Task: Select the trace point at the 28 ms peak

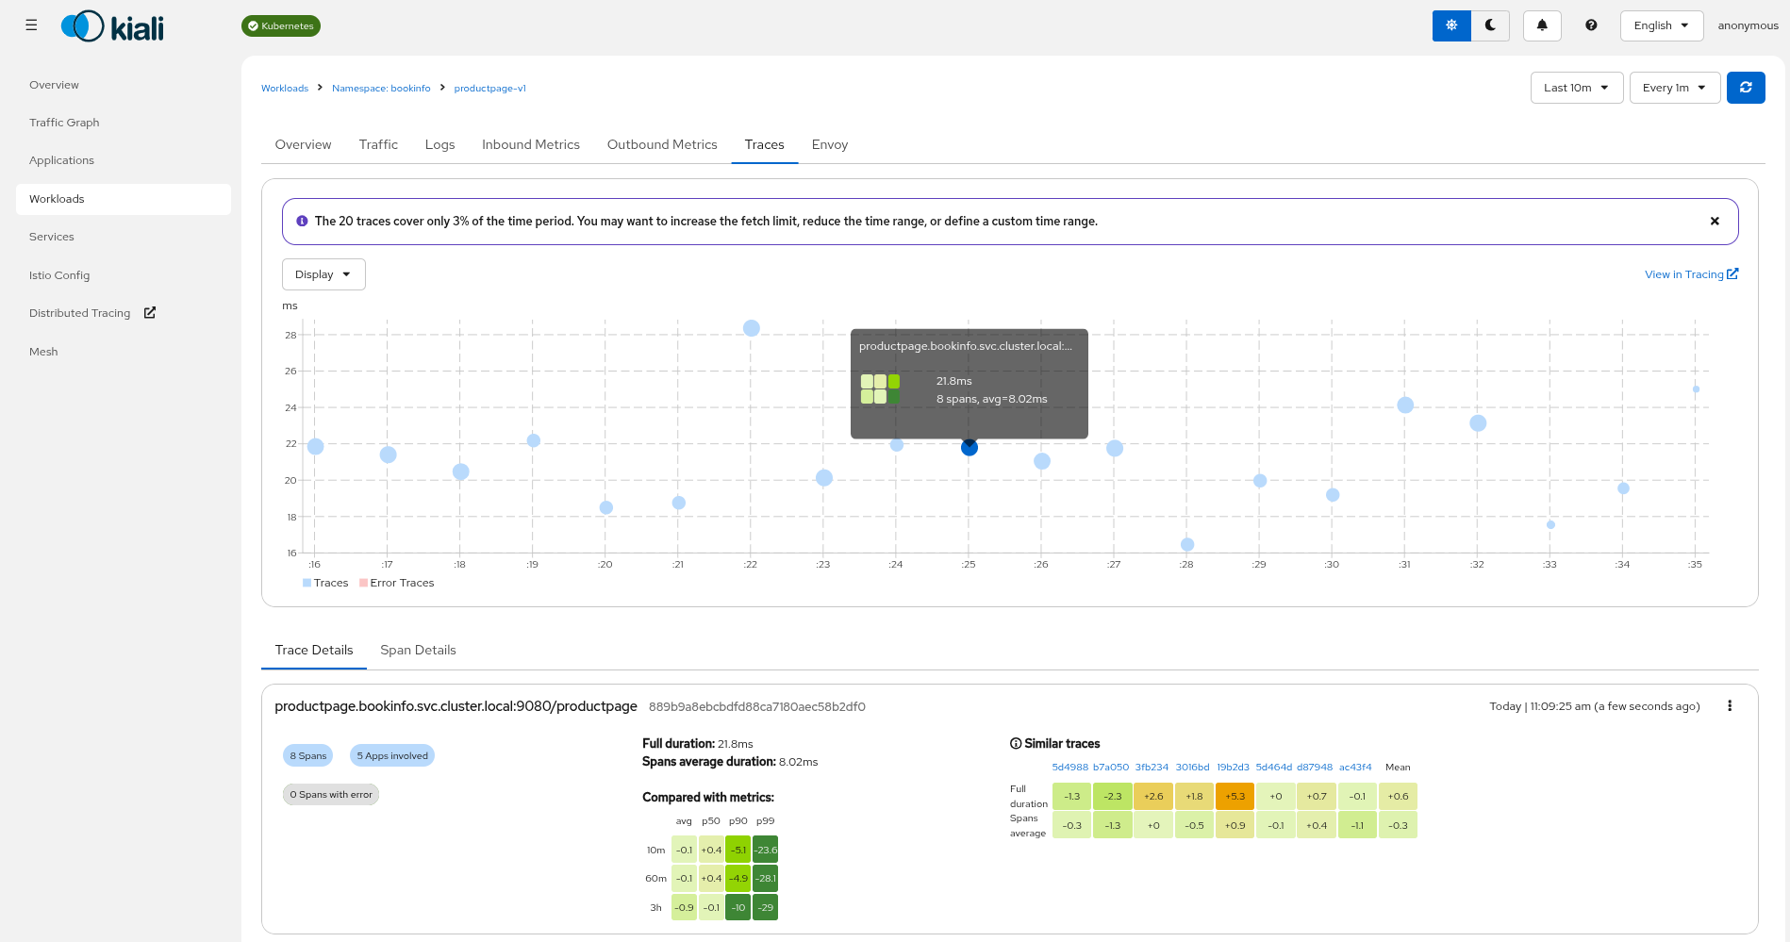Action: (751, 328)
